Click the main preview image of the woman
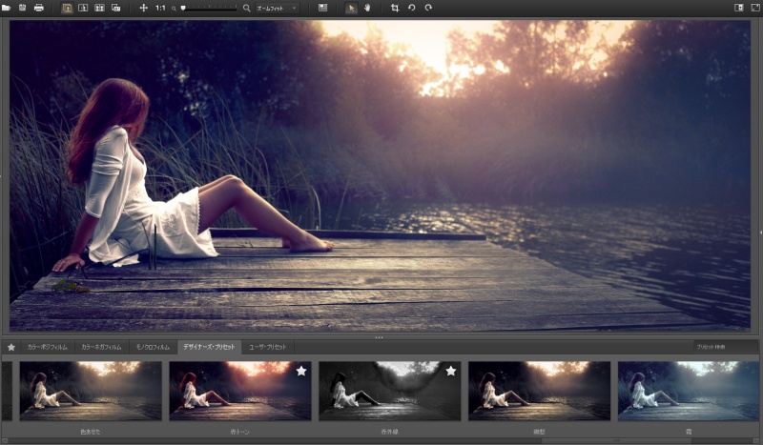Viewport: 763px width, 445px height. 380,175
